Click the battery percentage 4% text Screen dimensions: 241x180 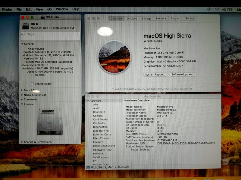[224, 10]
